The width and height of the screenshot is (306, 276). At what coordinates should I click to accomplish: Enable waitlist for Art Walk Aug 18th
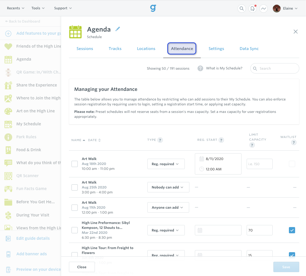click(292, 164)
